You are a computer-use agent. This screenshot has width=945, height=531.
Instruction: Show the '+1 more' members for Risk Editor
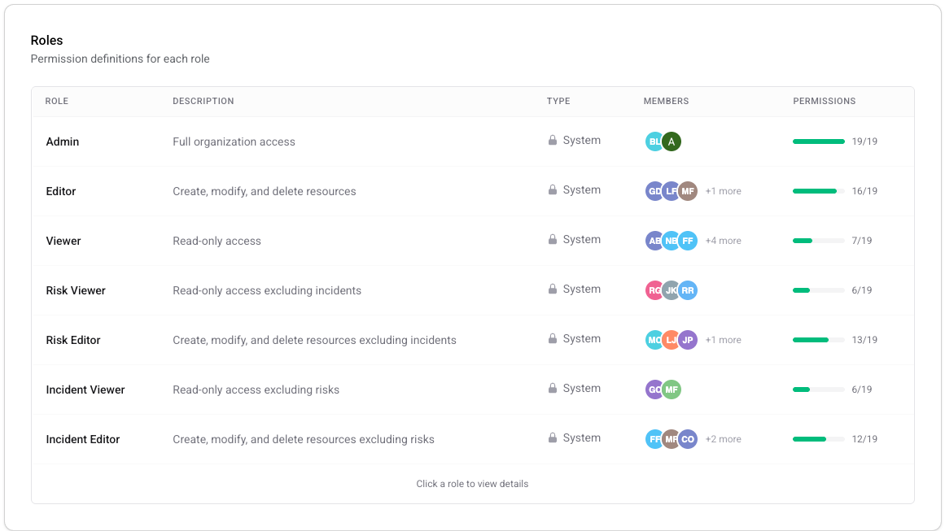pyautogui.click(x=724, y=340)
